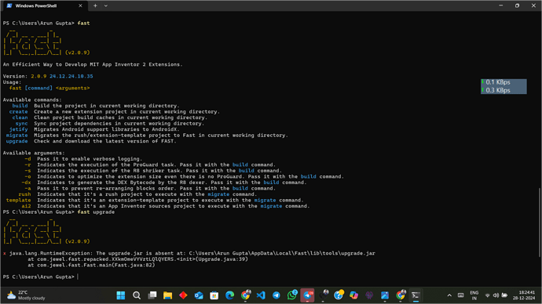
Task: Open Telegram from the taskbar
Action: click(276, 295)
